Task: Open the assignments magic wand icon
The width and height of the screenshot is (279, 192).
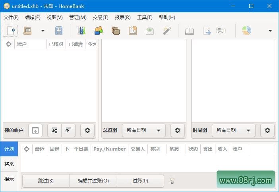Action: 167,31
